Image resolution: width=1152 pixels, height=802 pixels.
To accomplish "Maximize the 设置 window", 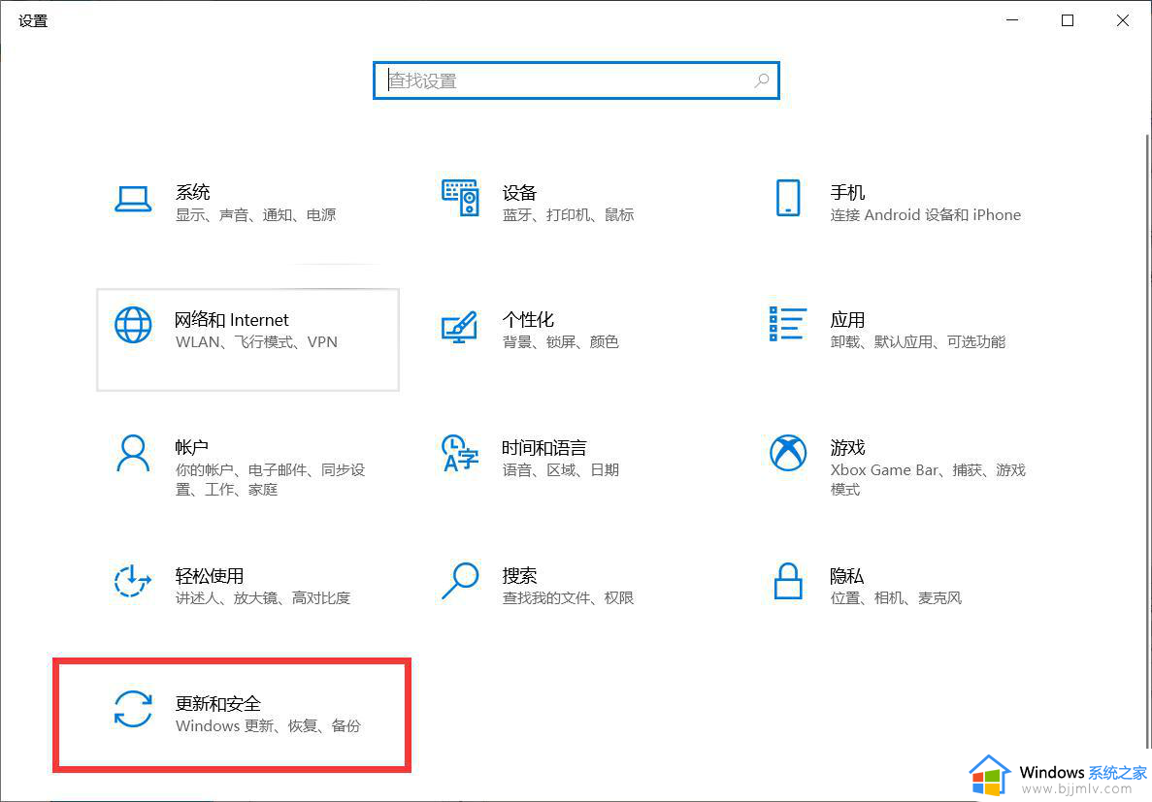I will coord(1068,19).
